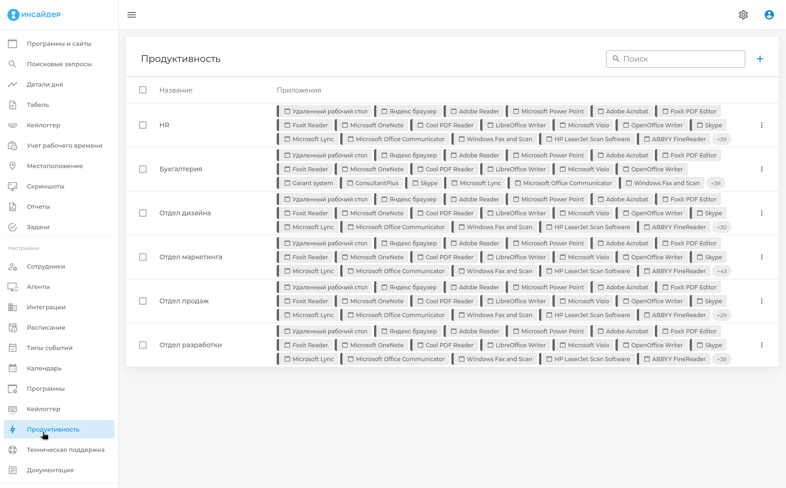The image size is (786, 488).
Task: Open three-dot menu for Отдел разработки
Action: click(761, 345)
